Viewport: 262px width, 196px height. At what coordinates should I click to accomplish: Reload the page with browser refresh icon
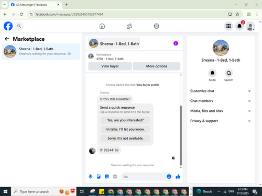coord(21,14)
